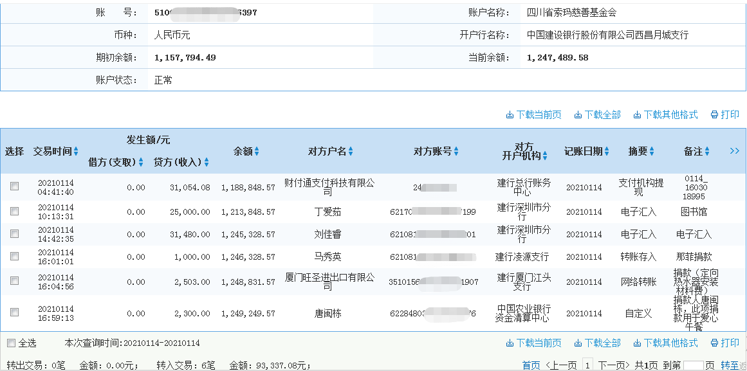Sort by 交易时间 using its sort arrows
Image resolution: width=747 pixels, height=371 pixels.
pyautogui.click(x=75, y=152)
